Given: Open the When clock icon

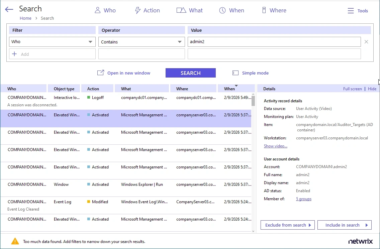Looking at the screenshot, I should (x=222, y=10).
